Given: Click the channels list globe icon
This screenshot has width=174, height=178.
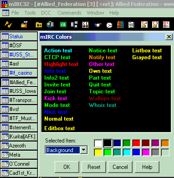Looking at the screenshot, I should [50, 25].
